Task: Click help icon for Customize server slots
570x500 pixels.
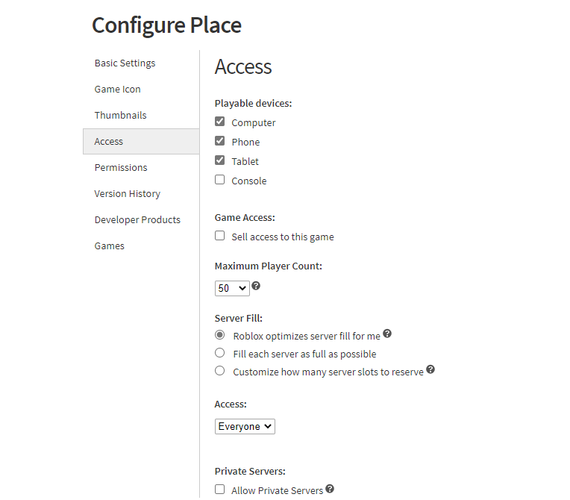Action: pyautogui.click(x=430, y=369)
